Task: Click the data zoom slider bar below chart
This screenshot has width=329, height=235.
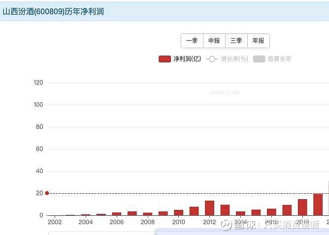Action: click(x=189, y=233)
